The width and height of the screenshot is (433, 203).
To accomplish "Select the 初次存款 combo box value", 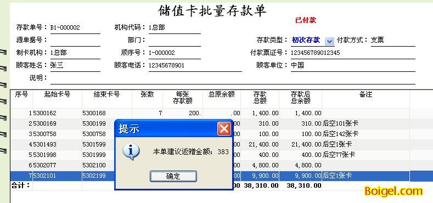I will 308,40.
